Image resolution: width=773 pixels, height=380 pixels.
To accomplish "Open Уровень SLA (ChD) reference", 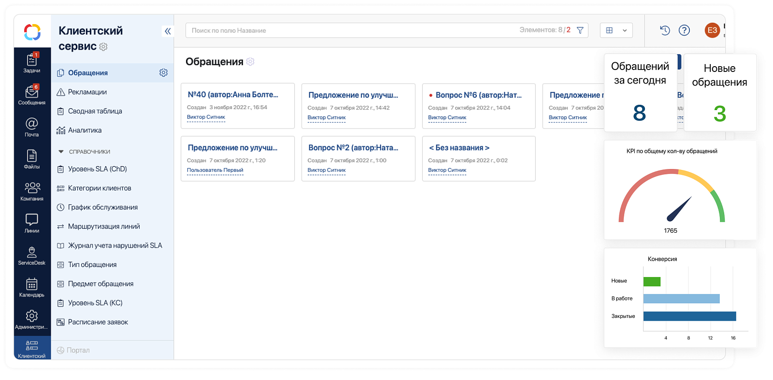I will pyautogui.click(x=112, y=169).
